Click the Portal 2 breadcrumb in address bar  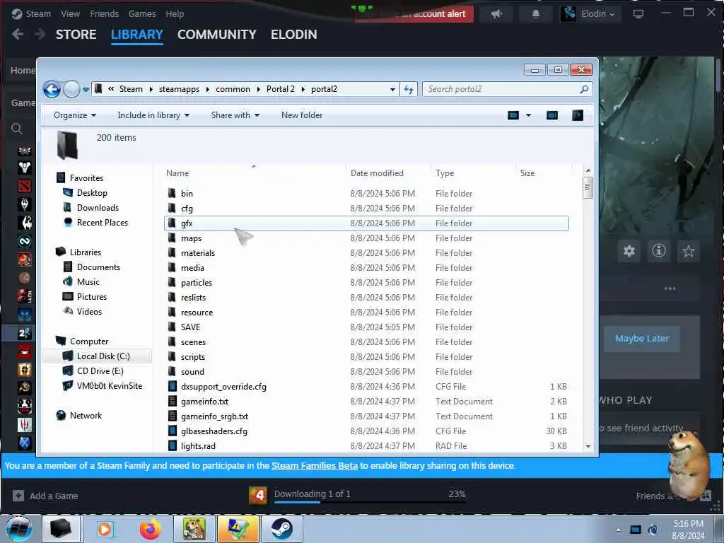[x=280, y=89]
